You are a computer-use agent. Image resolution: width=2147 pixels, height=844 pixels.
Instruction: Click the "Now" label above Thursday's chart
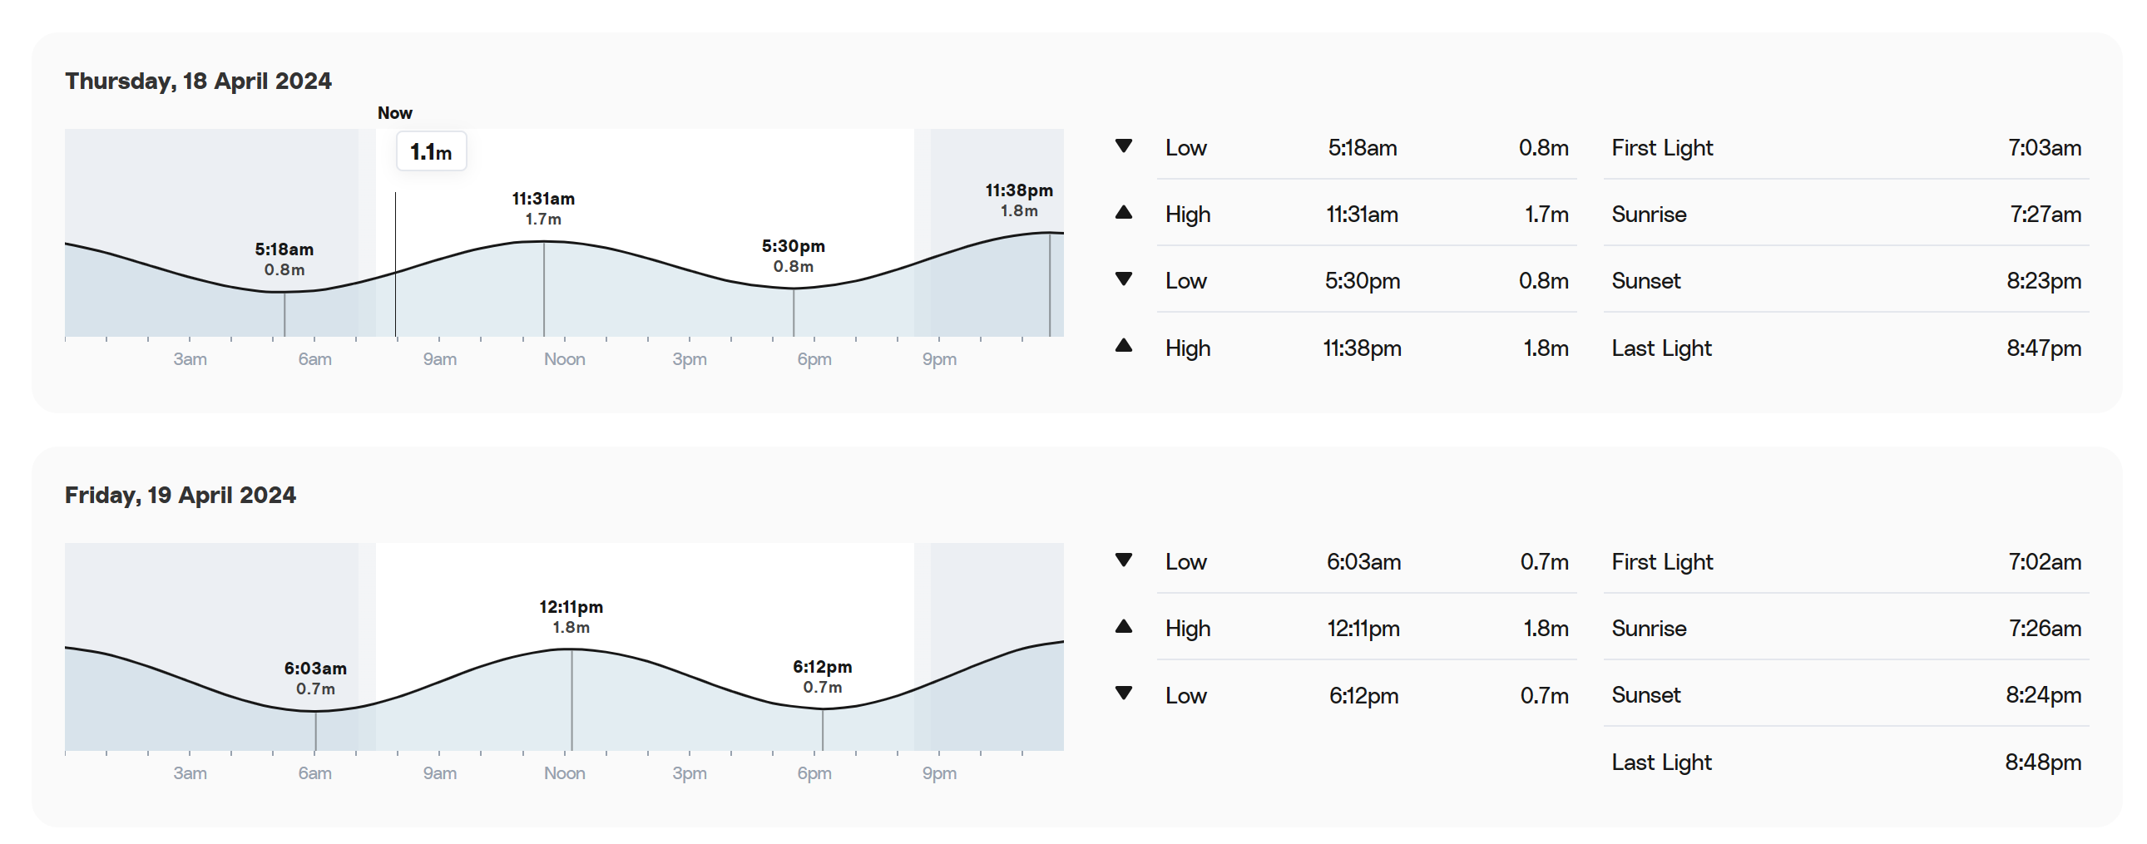tap(394, 113)
